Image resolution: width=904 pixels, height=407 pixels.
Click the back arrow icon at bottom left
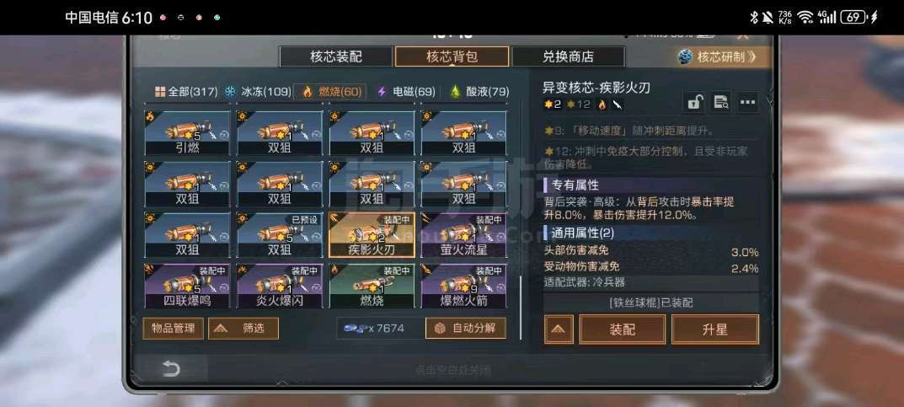click(x=171, y=369)
